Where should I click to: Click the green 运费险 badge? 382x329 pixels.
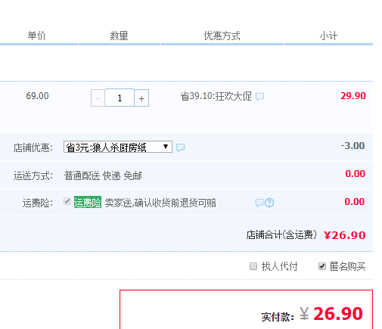(88, 202)
